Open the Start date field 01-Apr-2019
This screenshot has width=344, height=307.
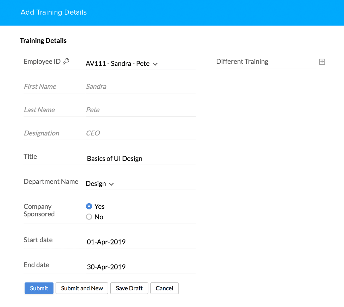[140, 242]
